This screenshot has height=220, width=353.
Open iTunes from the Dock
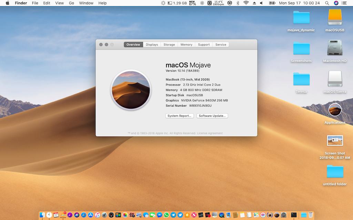(x=97, y=215)
